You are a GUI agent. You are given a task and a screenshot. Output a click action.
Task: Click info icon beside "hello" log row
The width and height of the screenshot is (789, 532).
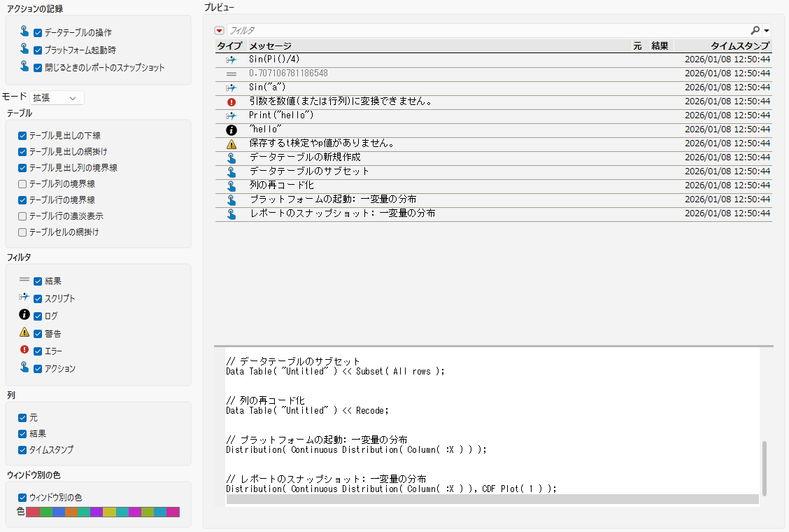(x=231, y=130)
